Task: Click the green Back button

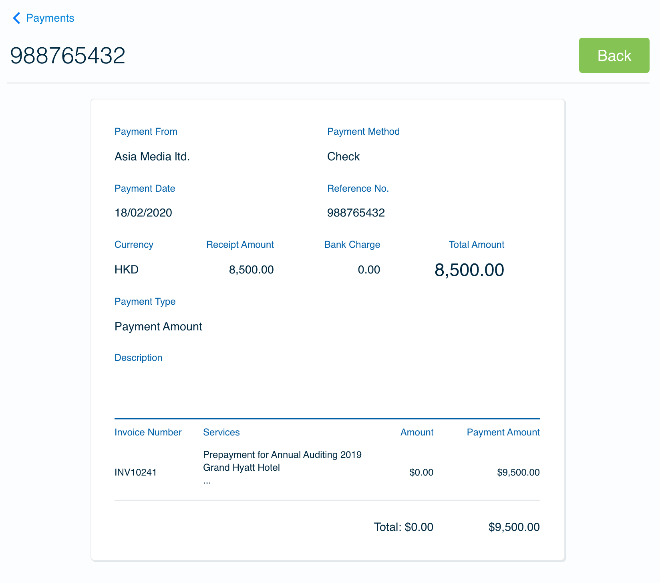Action: (x=614, y=55)
